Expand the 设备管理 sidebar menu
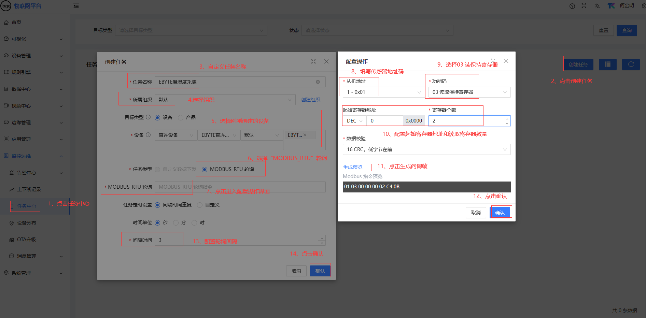 point(33,56)
